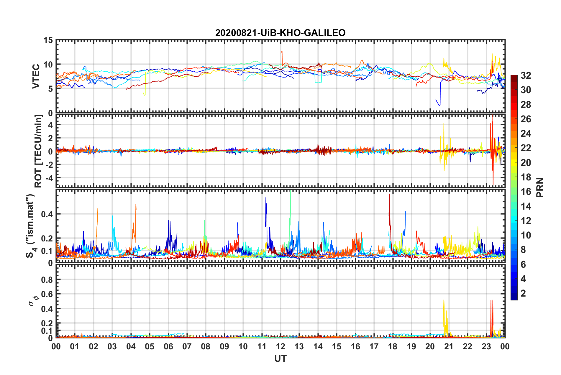Click the "24" tick on the PRN colorbar

click(526, 134)
